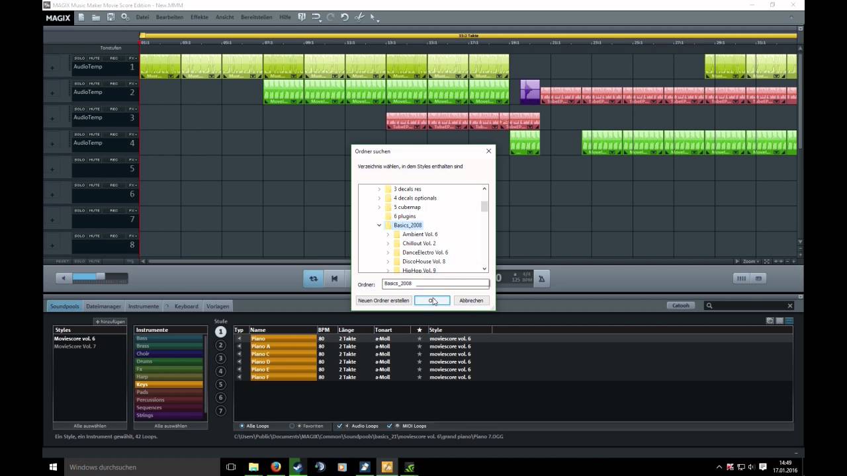Save the project with the disk icon
The width and height of the screenshot is (847, 476).
111,17
